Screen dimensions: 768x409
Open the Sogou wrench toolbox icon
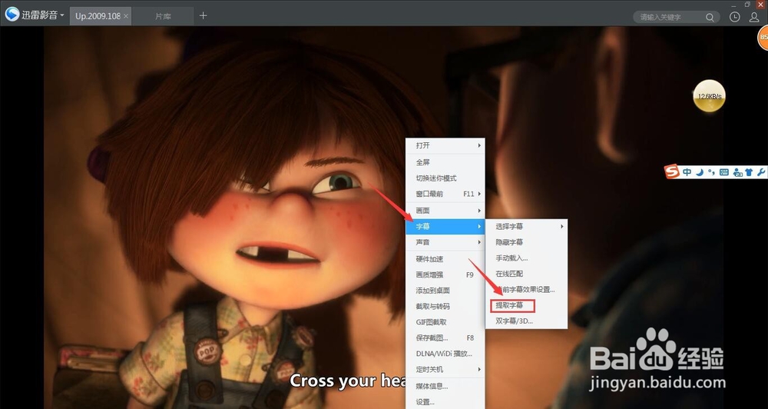[760, 172]
